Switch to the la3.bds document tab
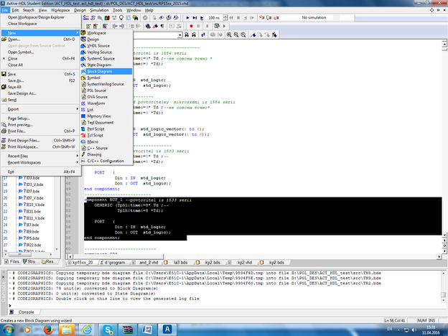The image size is (448, 336). 179,263
